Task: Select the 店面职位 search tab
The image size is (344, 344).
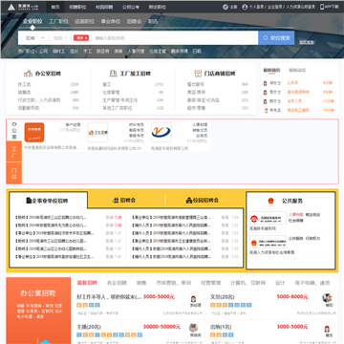Action: click(84, 21)
